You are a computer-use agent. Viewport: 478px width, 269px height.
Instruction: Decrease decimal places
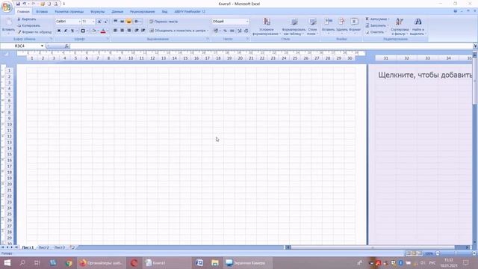(x=246, y=31)
